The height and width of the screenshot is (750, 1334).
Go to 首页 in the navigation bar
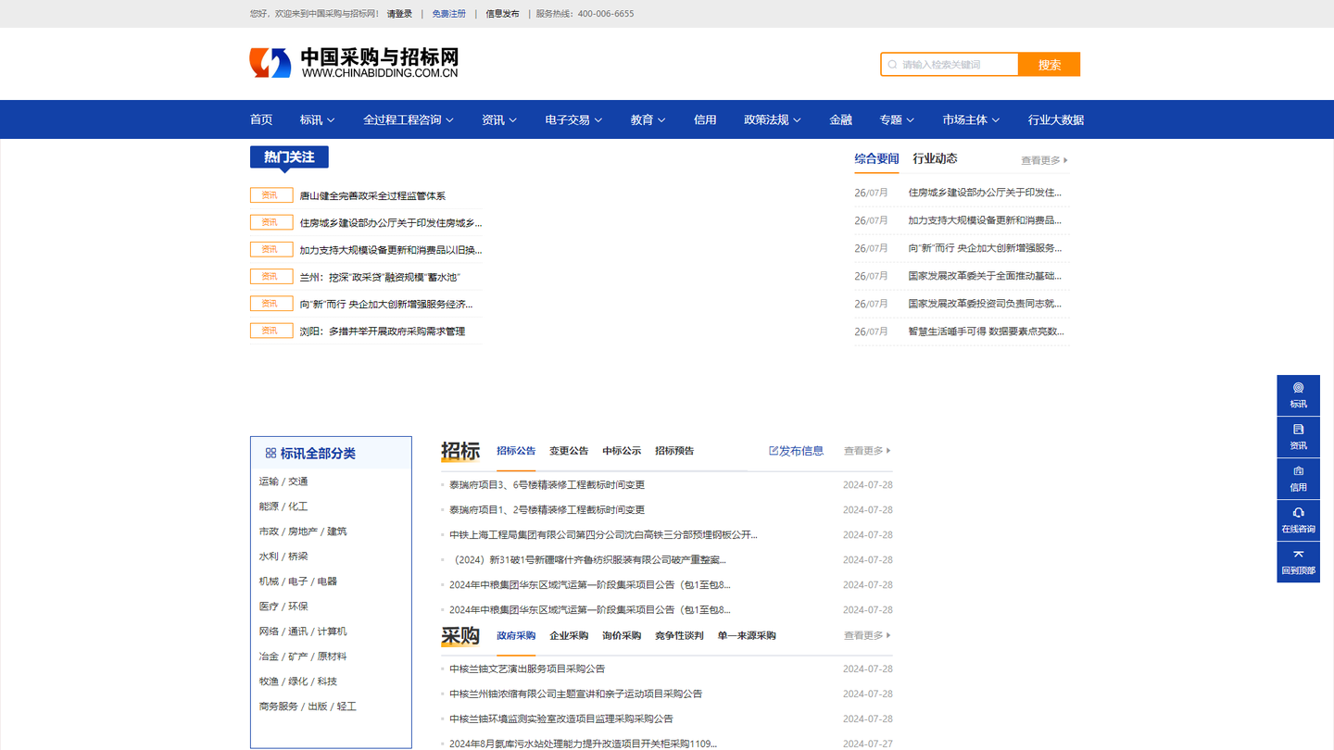[261, 119]
